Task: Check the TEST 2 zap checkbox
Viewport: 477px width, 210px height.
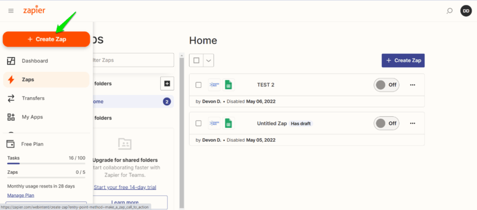Action: coord(198,85)
